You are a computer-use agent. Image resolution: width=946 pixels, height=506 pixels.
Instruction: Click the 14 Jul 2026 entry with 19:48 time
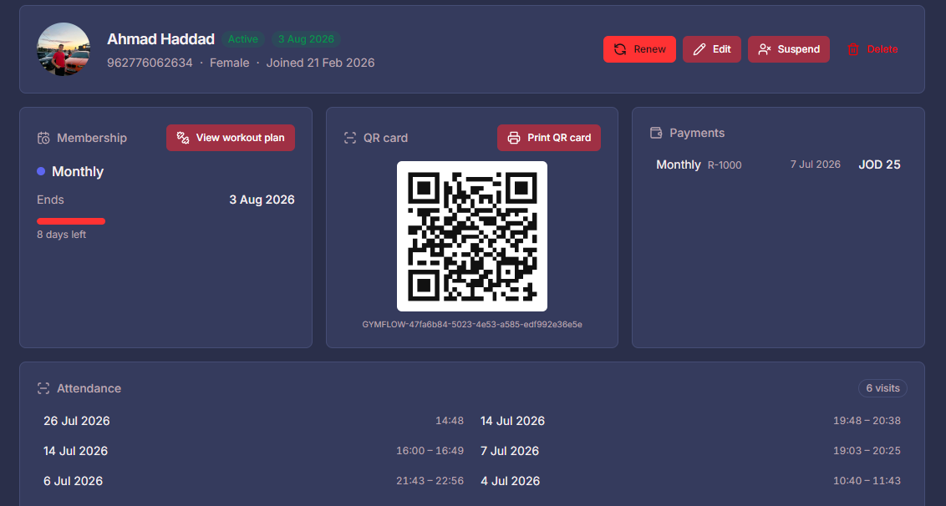point(513,421)
